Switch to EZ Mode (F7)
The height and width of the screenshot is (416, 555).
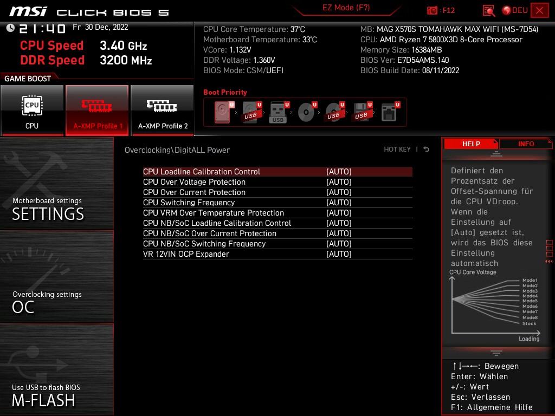coord(346,8)
